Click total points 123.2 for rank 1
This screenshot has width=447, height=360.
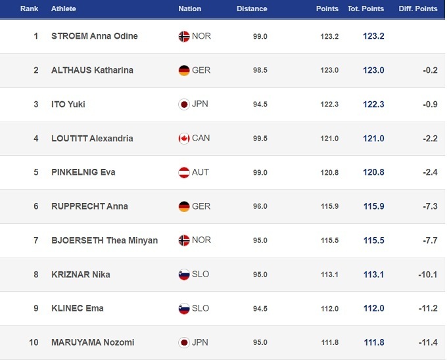click(x=373, y=36)
